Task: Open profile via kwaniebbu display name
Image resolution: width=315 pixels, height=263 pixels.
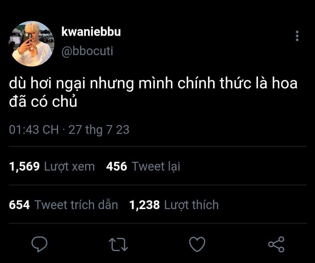Action: coord(91,32)
